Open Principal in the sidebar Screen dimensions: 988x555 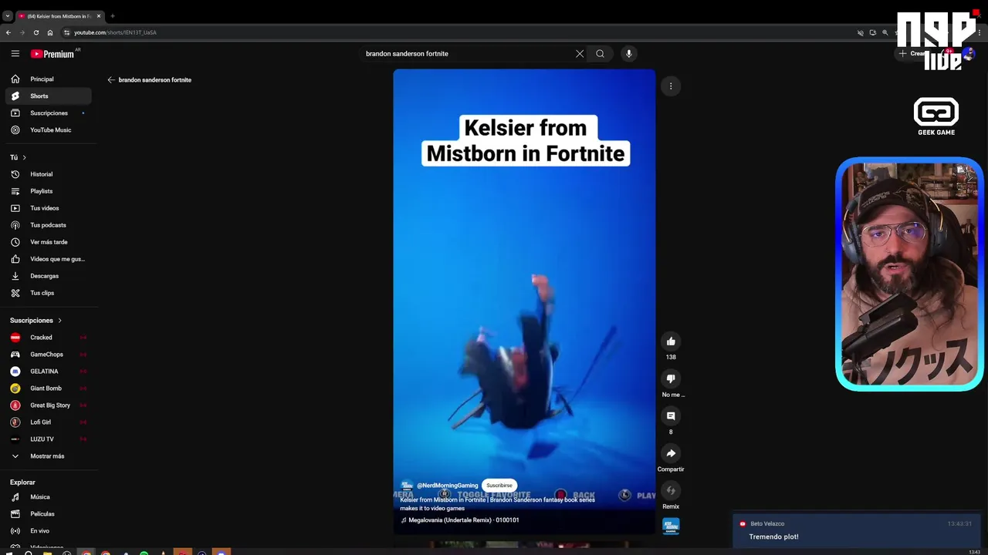pos(48,79)
